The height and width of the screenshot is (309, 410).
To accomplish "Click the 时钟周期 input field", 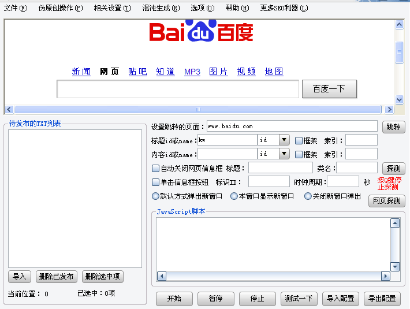I will point(343,181).
